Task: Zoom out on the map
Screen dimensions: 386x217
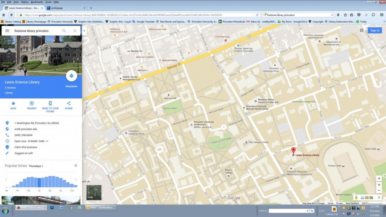Action: pos(379,190)
